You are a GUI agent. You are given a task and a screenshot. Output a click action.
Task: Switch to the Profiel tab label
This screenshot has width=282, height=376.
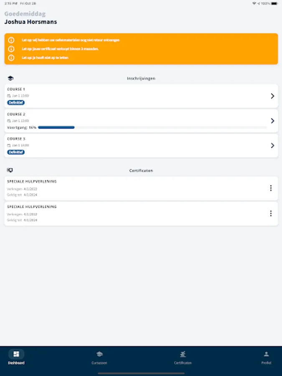coord(266,363)
